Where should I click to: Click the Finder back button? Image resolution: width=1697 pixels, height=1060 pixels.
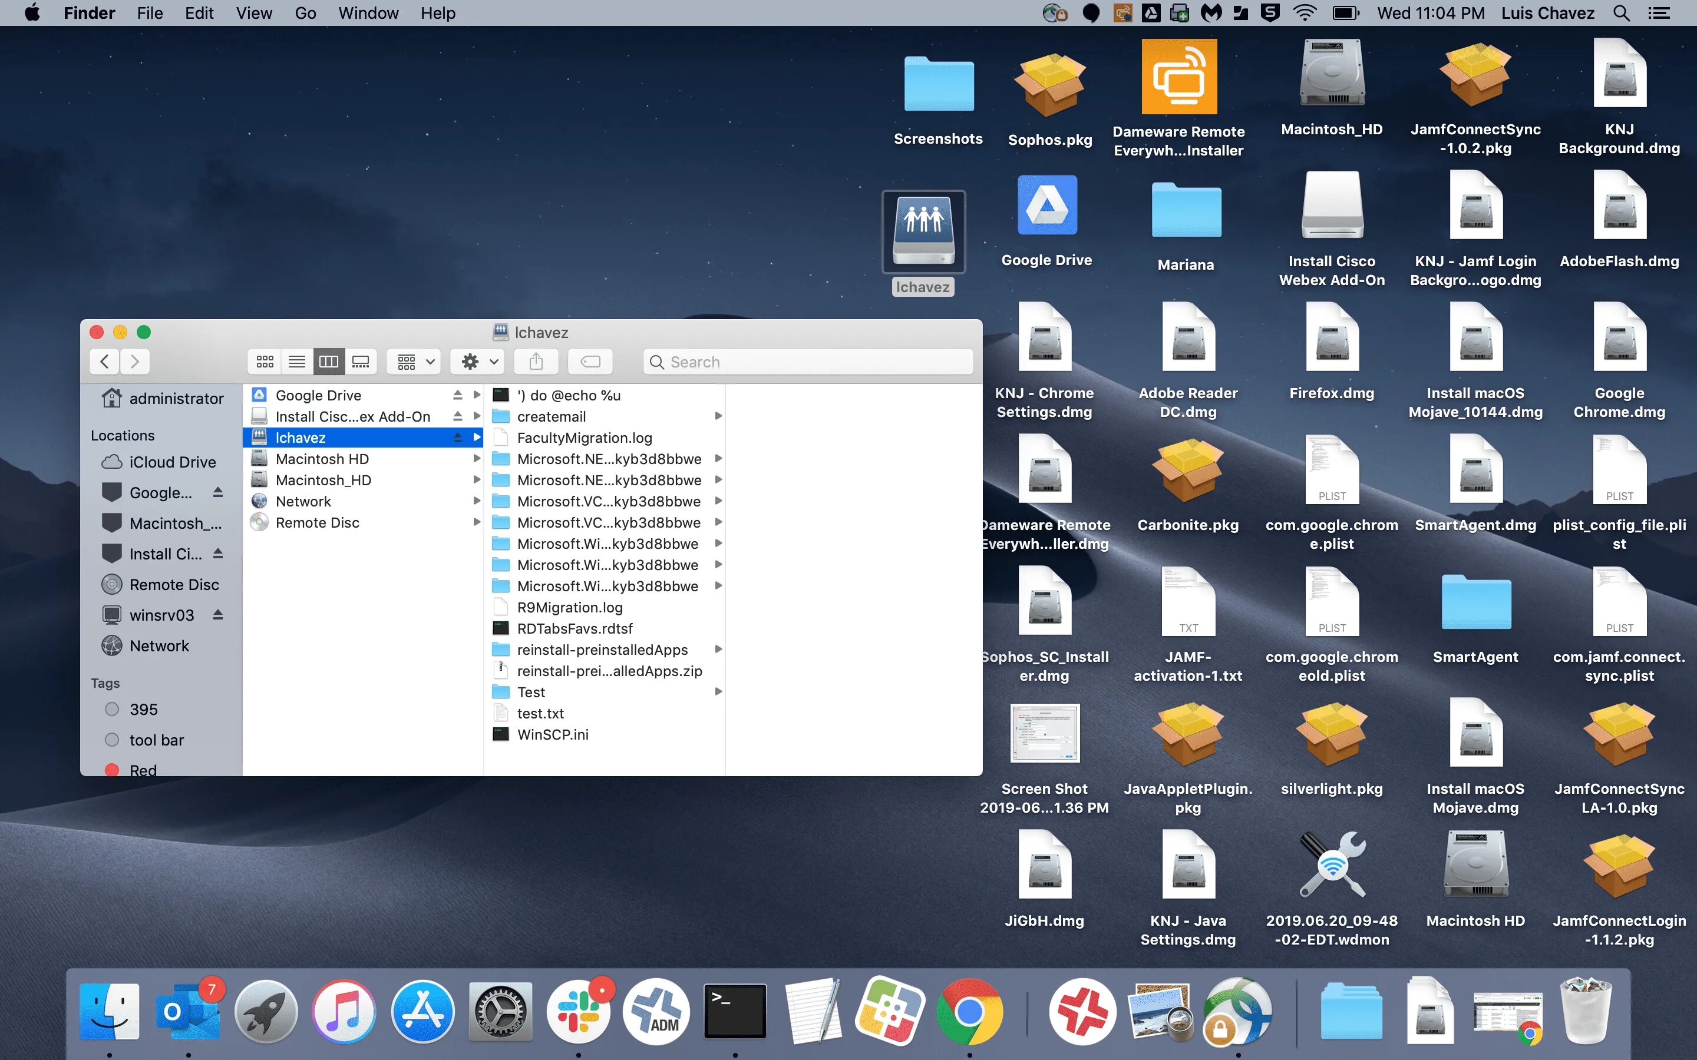[x=104, y=362]
